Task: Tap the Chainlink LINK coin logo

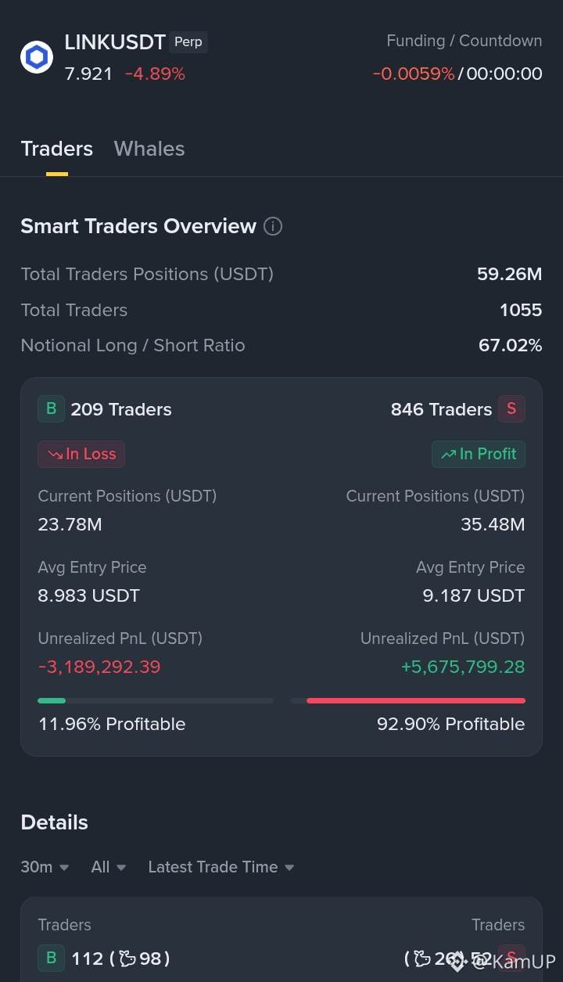Action: 37,57
